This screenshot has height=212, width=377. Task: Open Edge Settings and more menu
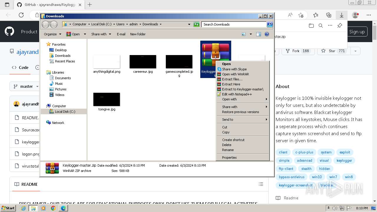pyautogui.click(x=369, y=15)
